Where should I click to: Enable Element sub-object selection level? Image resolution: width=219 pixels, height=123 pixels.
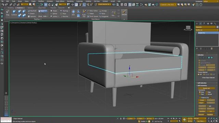tap(212, 58)
